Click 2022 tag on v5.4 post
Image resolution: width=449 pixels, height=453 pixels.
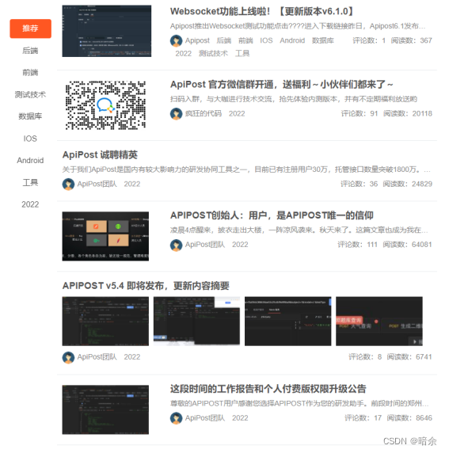tap(132, 357)
